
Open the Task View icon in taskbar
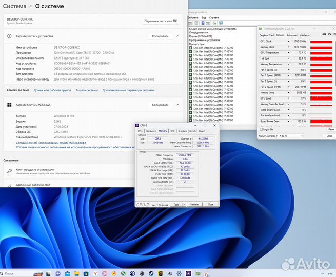48,274
